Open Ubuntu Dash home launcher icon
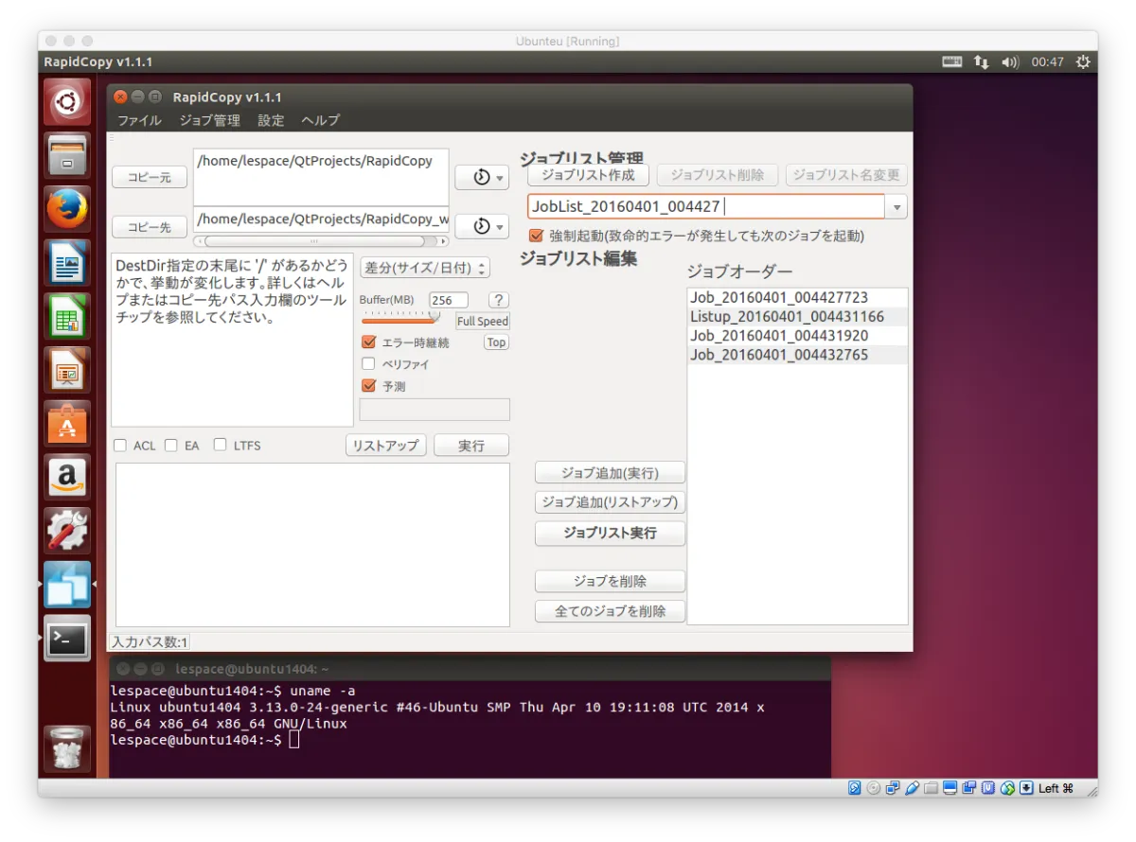This screenshot has width=1136, height=842. point(66,102)
